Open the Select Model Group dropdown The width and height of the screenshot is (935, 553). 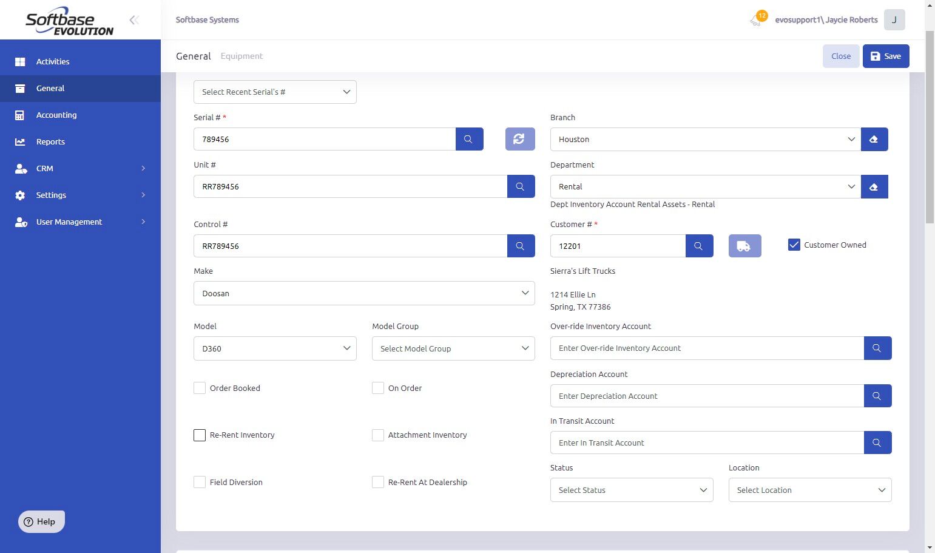(x=453, y=348)
